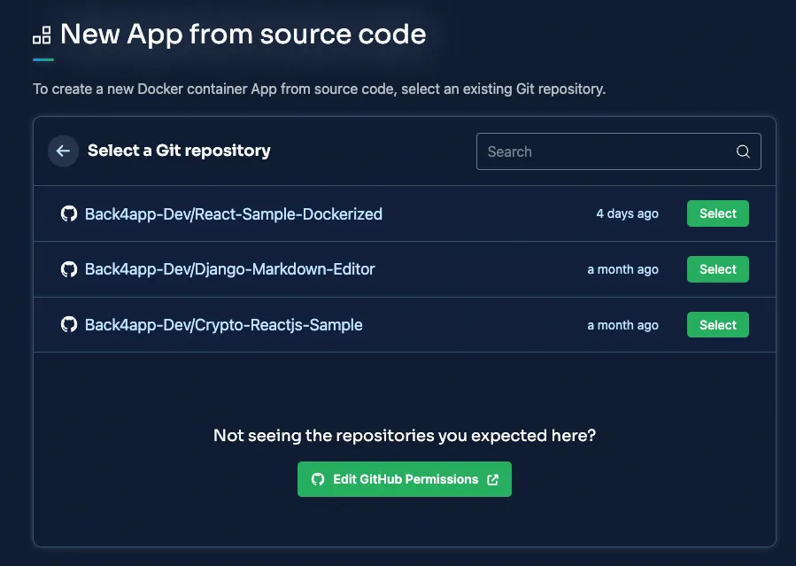Click the Back4app-Dev/Crypto-Reactjs-Sample repo name
This screenshot has height=566, width=796.
[223, 325]
